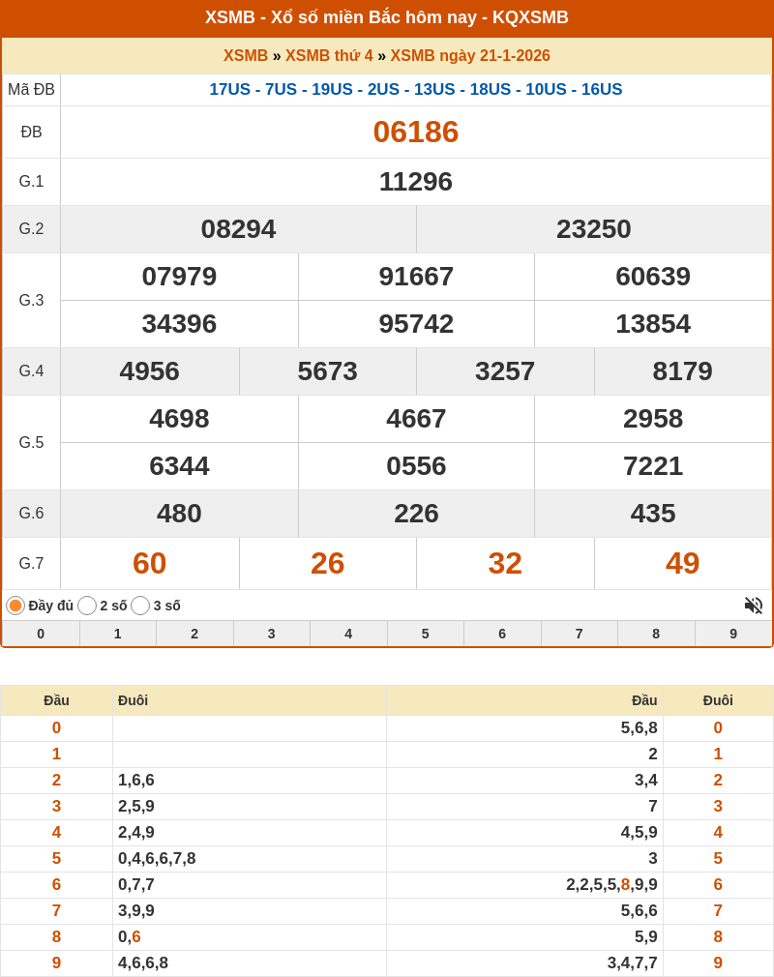Filter results by digit 8
The width and height of the screenshot is (774, 977).
pos(656,634)
